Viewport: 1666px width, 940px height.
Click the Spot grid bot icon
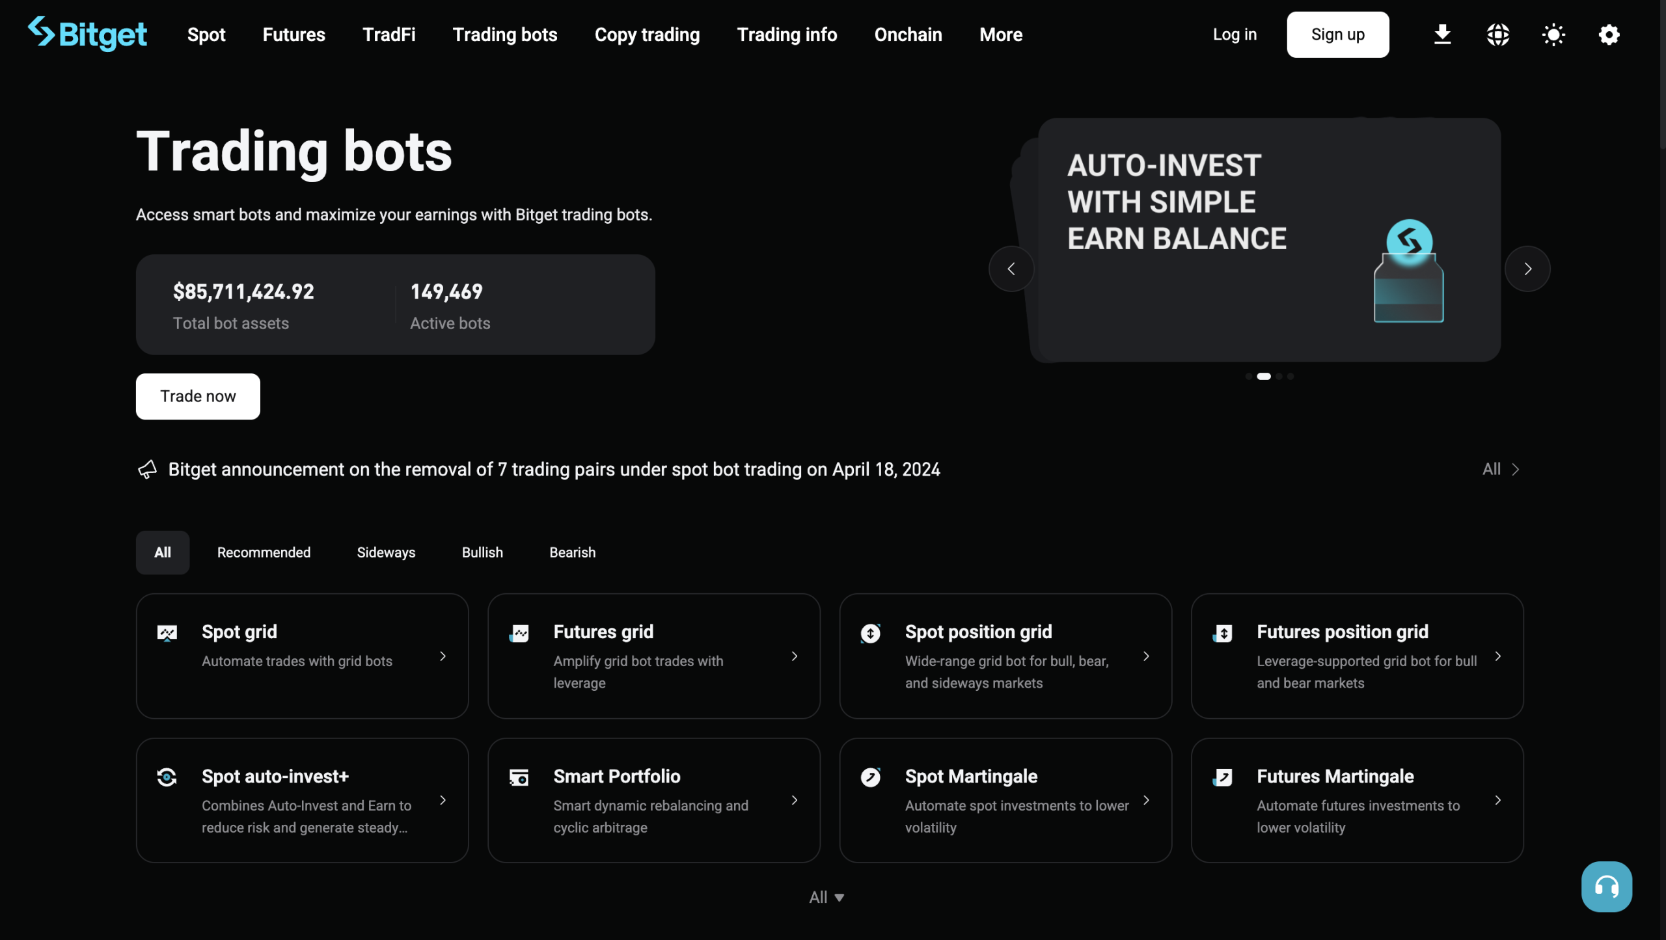(167, 632)
